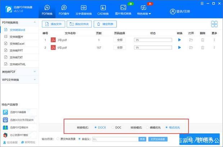Screen dimensions: 223x147
Task: Select 文件转Excel in the sidebar
Action: point(17,43)
